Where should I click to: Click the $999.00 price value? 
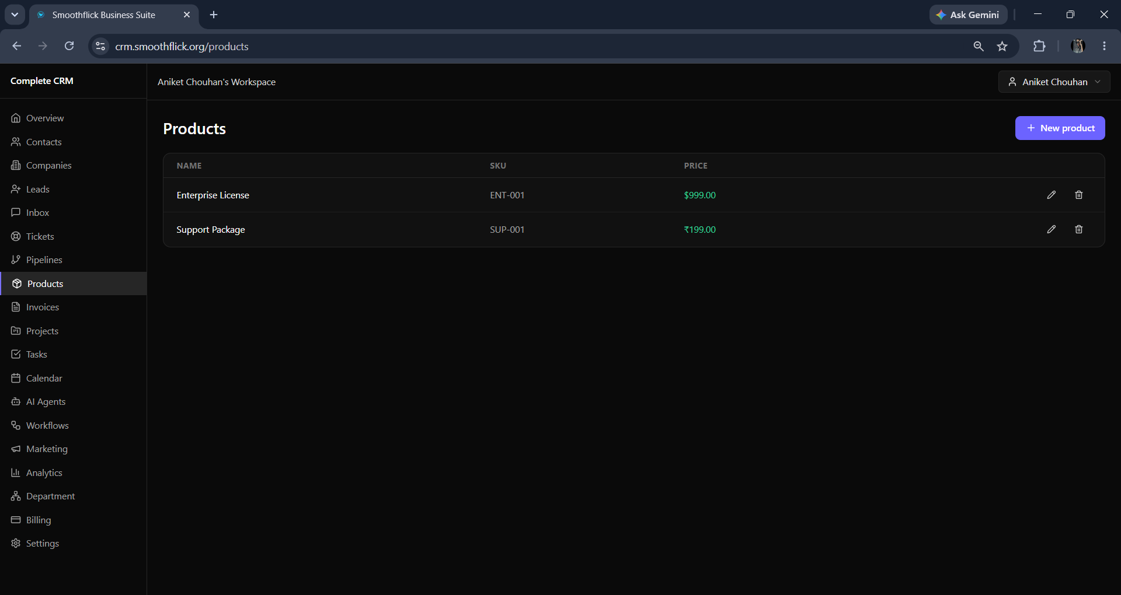pos(700,195)
